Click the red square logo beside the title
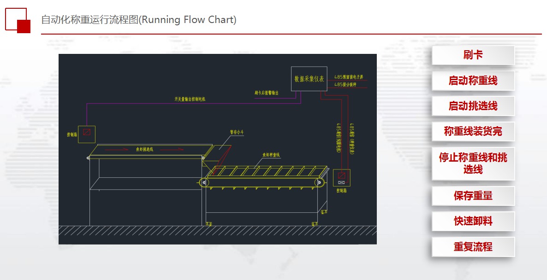The height and width of the screenshot is (280, 547). tap(18, 21)
